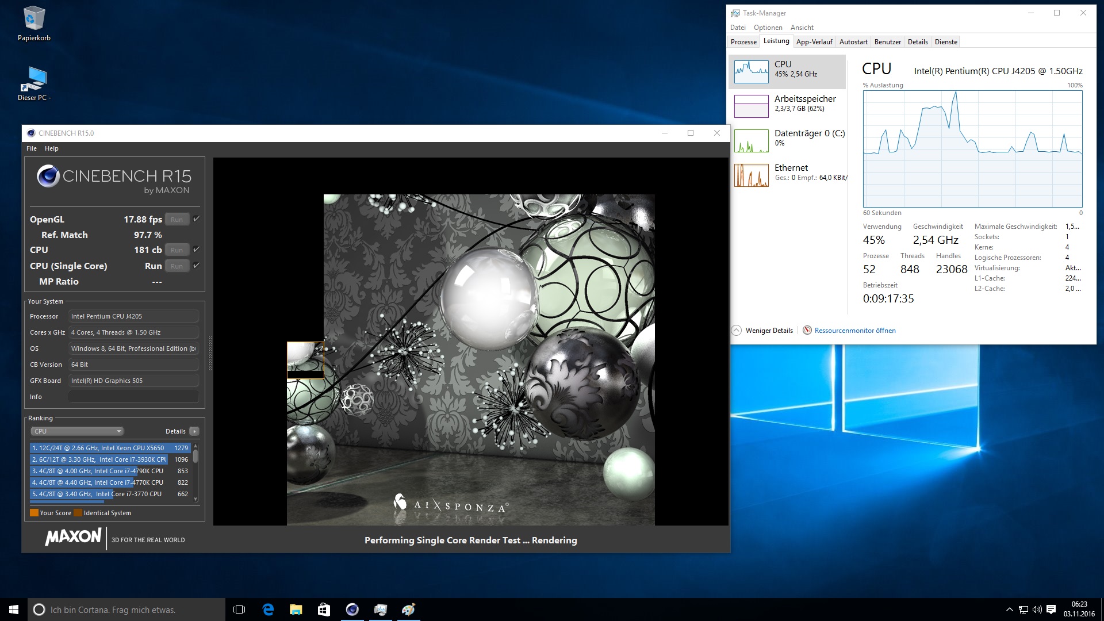Switch to the Prozesse tab
Screen dimensions: 1104x621
tap(743, 41)
